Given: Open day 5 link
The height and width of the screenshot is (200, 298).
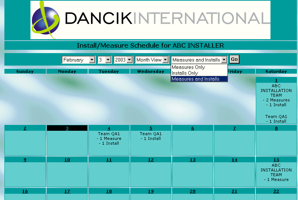Looking at the screenshot, I should 151,128.
